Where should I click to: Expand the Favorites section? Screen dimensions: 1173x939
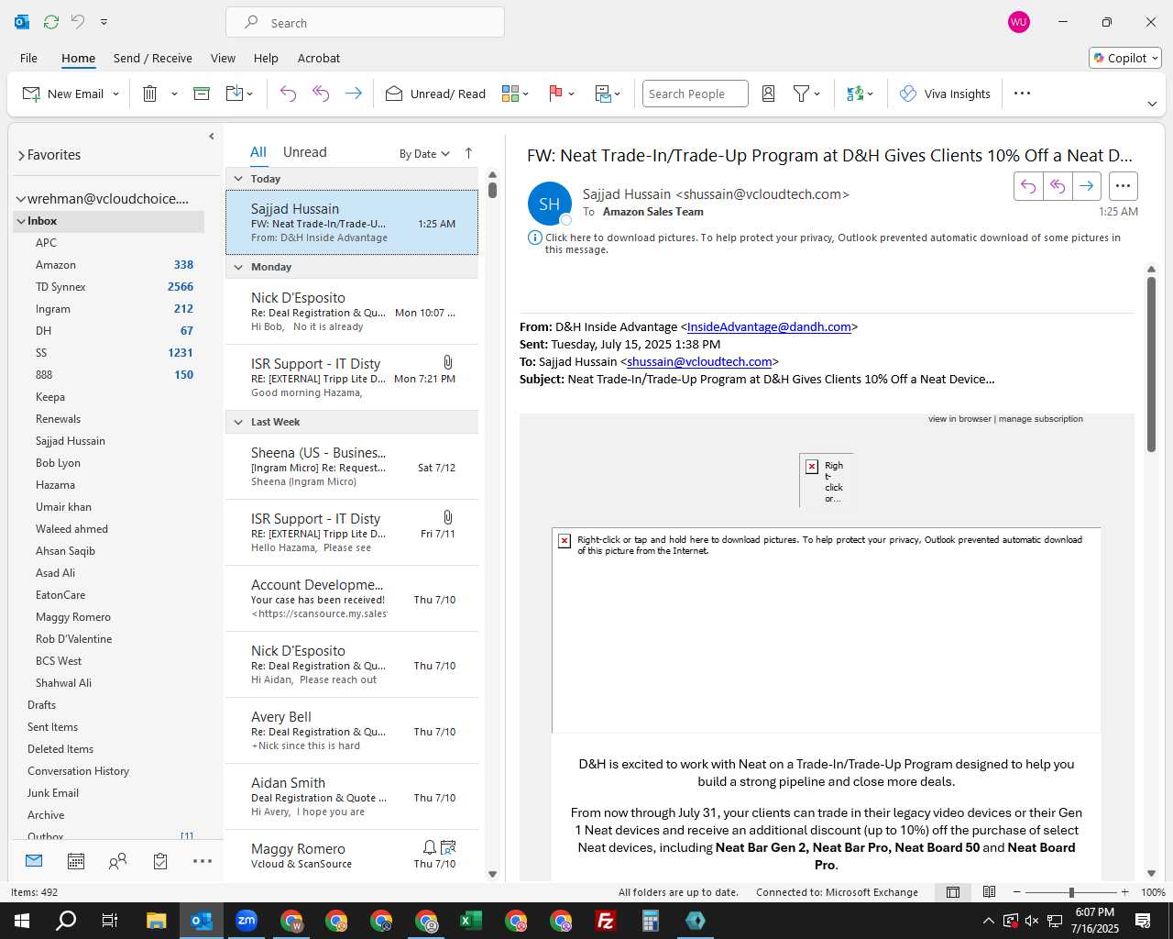click(x=20, y=156)
